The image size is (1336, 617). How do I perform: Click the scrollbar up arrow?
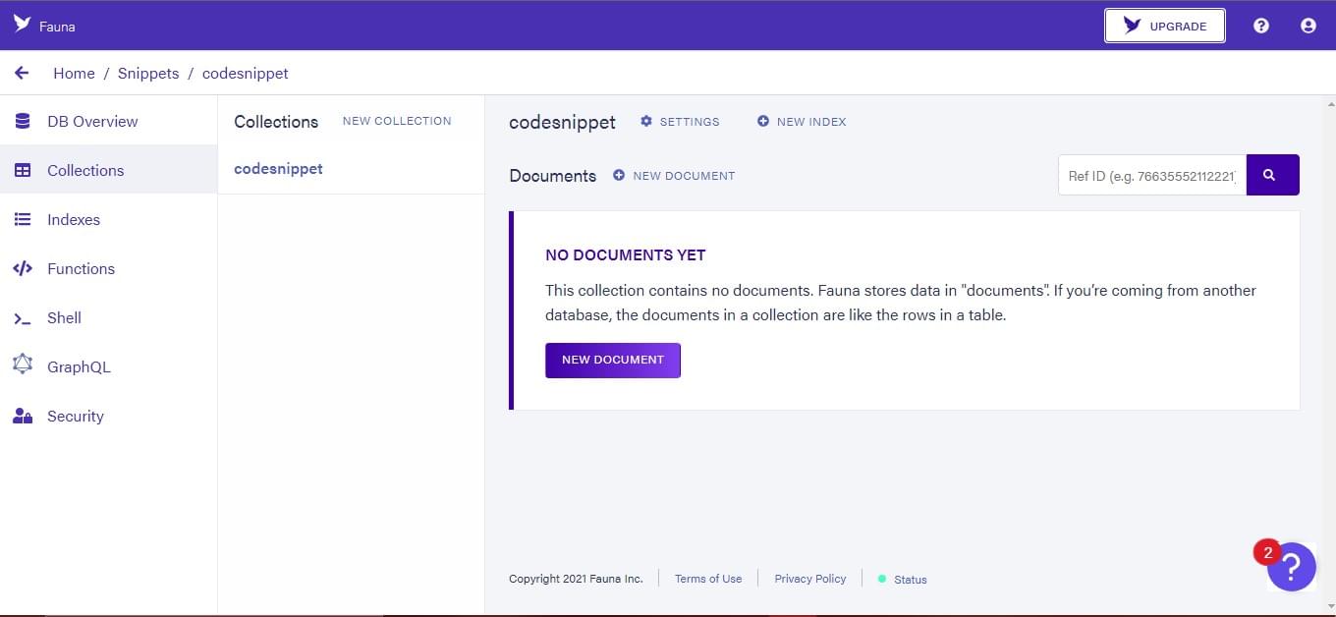tap(1330, 102)
